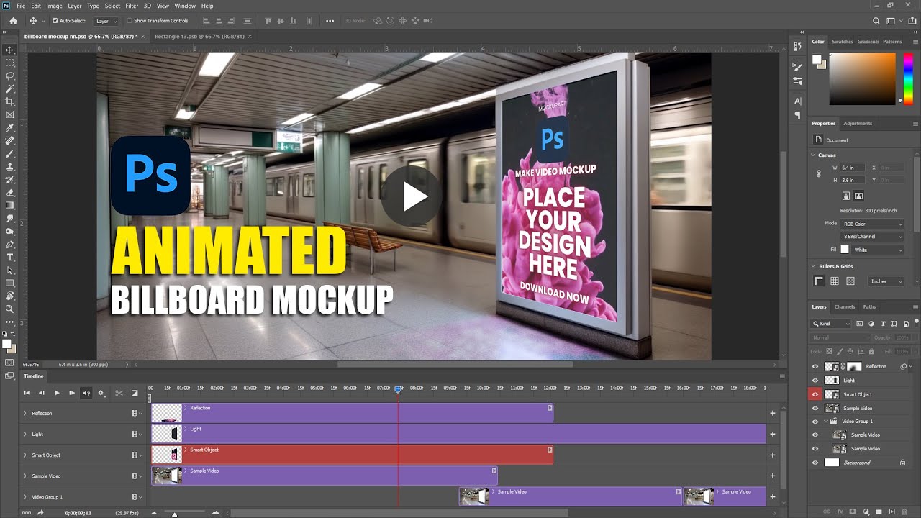Screen dimensions: 921x518
Task: Toggle layer filtering switch in Layers panel
Action: coord(916,324)
